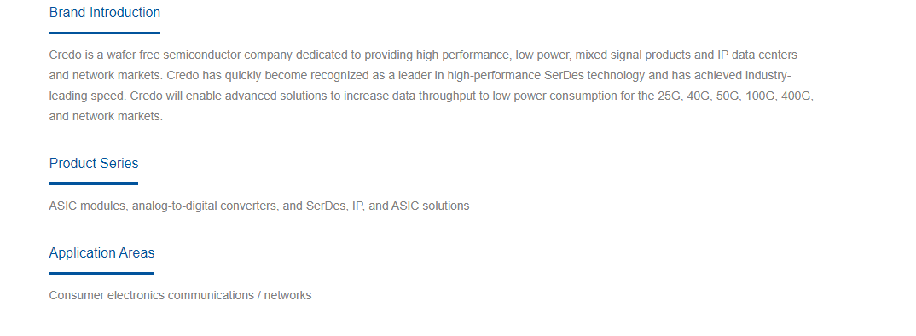Click the words 'IP data centers' in first line
The height and width of the screenshot is (336, 916).
(757, 55)
